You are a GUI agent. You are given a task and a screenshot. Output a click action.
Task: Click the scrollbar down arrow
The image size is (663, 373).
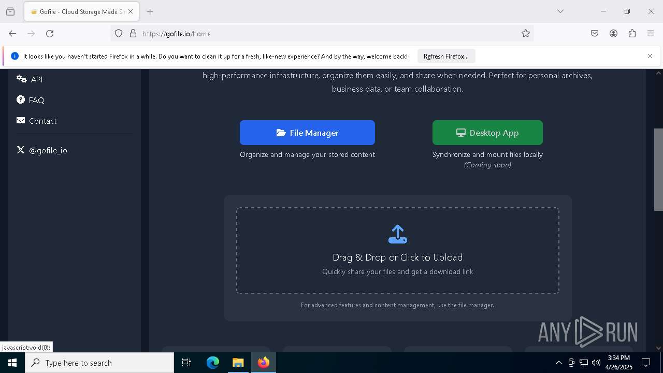658,348
